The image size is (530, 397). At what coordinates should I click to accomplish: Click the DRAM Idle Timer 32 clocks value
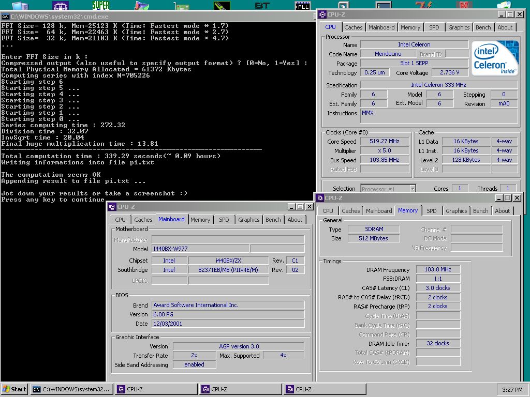(x=438, y=343)
